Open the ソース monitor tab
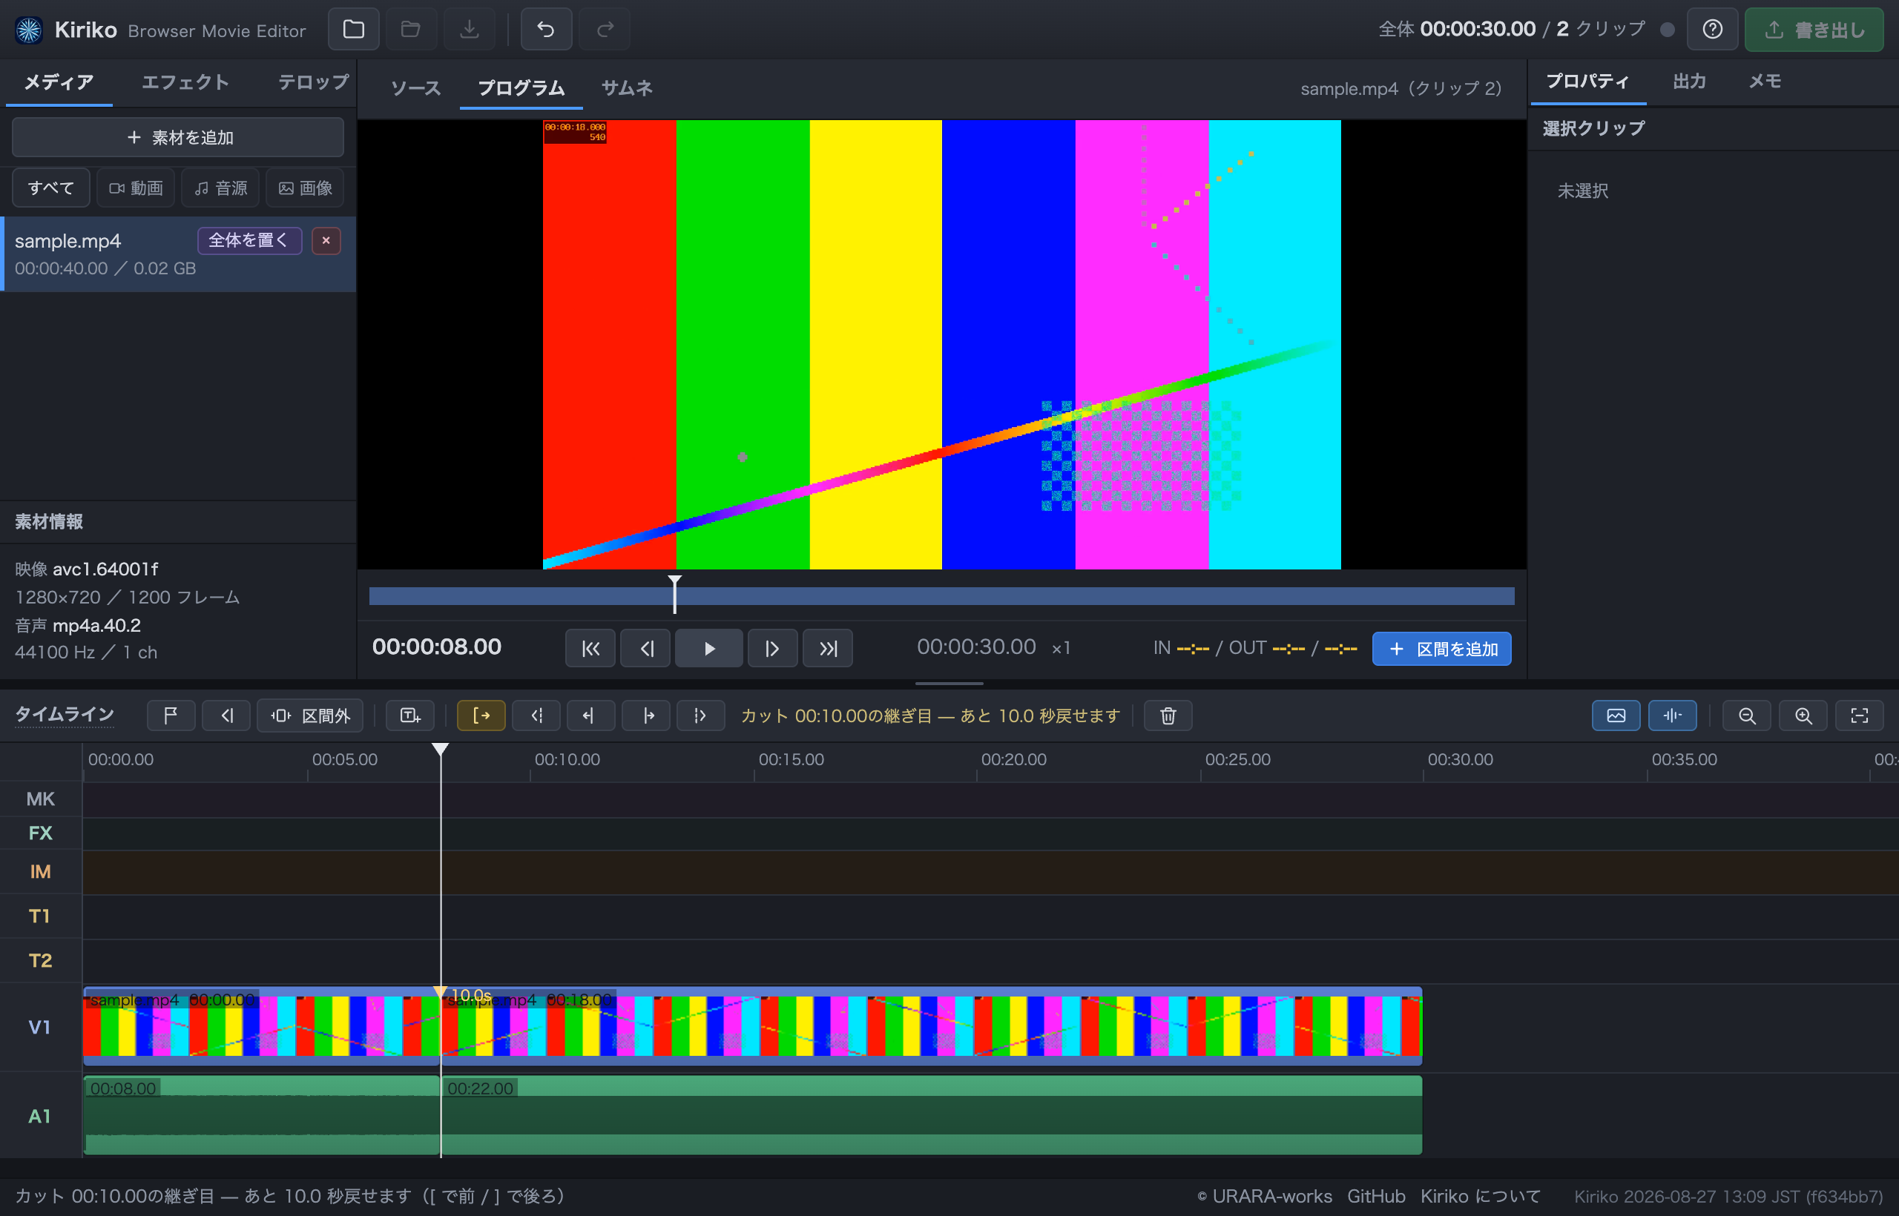1899x1216 pixels. (415, 87)
